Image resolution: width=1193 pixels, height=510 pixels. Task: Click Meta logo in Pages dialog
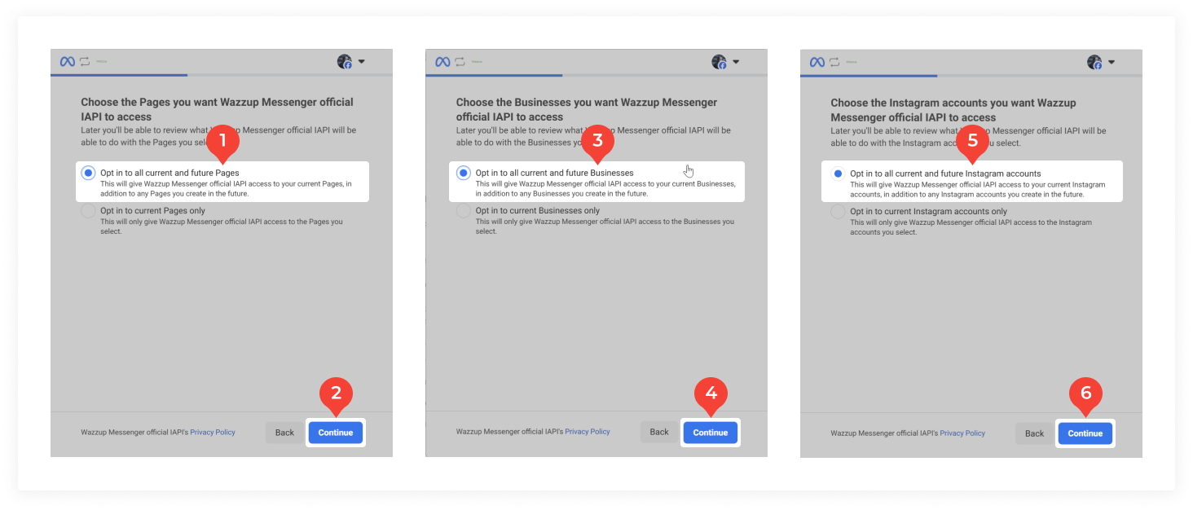(x=68, y=62)
